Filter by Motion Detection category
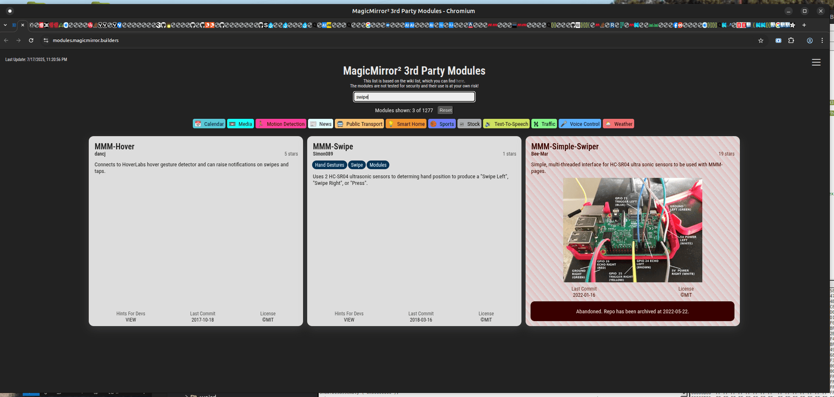Image resolution: width=834 pixels, height=397 pixels. tap(281, 124)
